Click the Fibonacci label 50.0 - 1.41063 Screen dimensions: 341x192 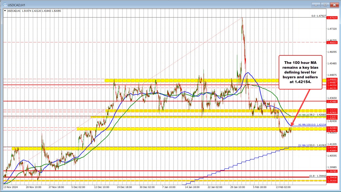[318, 145]
